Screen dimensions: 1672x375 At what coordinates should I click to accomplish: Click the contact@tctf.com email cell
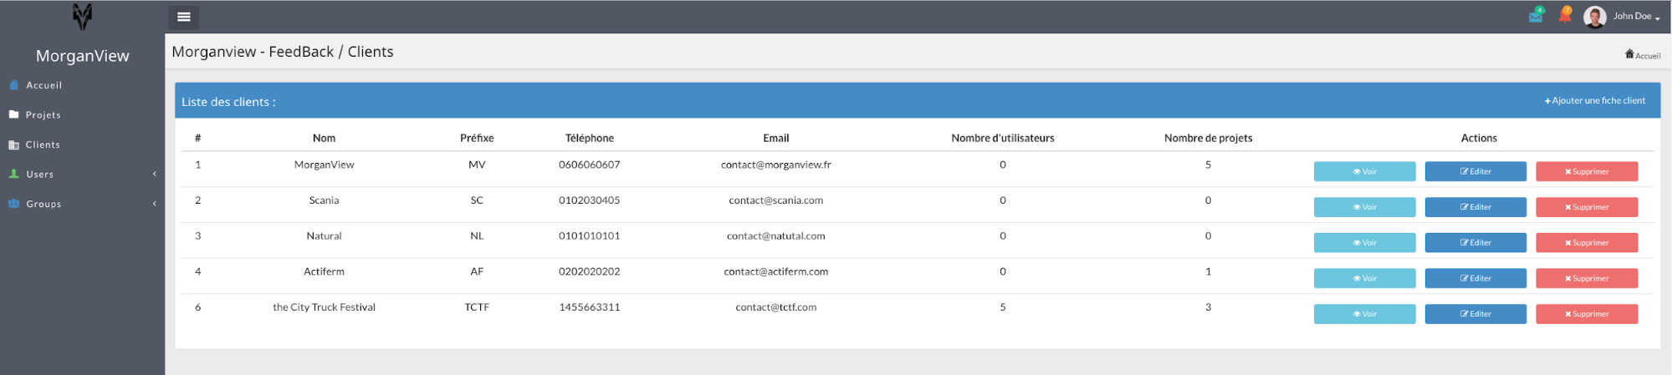click(x=775, y=307)
